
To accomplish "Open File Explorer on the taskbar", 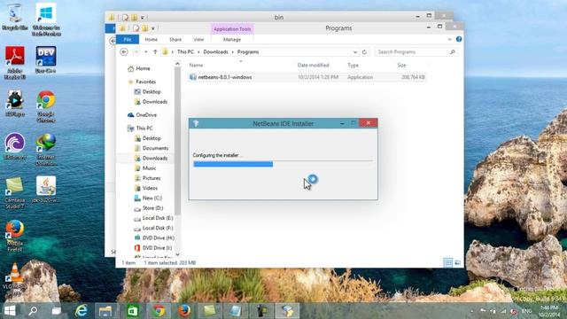I will click(105, 311).
